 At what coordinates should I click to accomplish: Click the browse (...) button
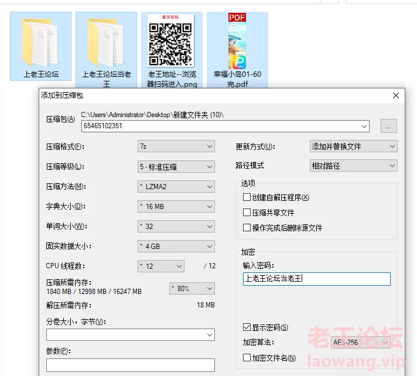point(388,126)
